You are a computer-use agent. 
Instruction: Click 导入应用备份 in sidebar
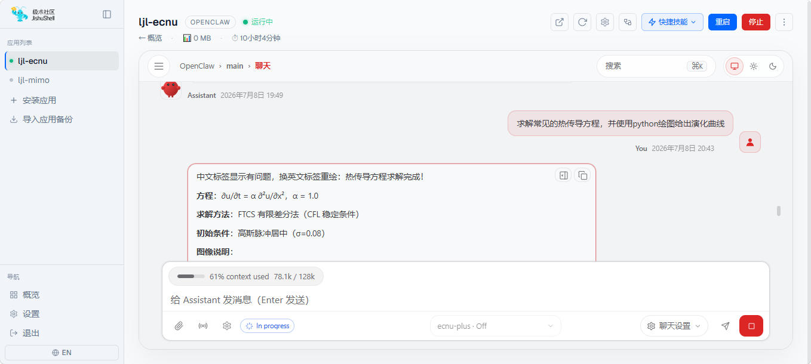41,119
